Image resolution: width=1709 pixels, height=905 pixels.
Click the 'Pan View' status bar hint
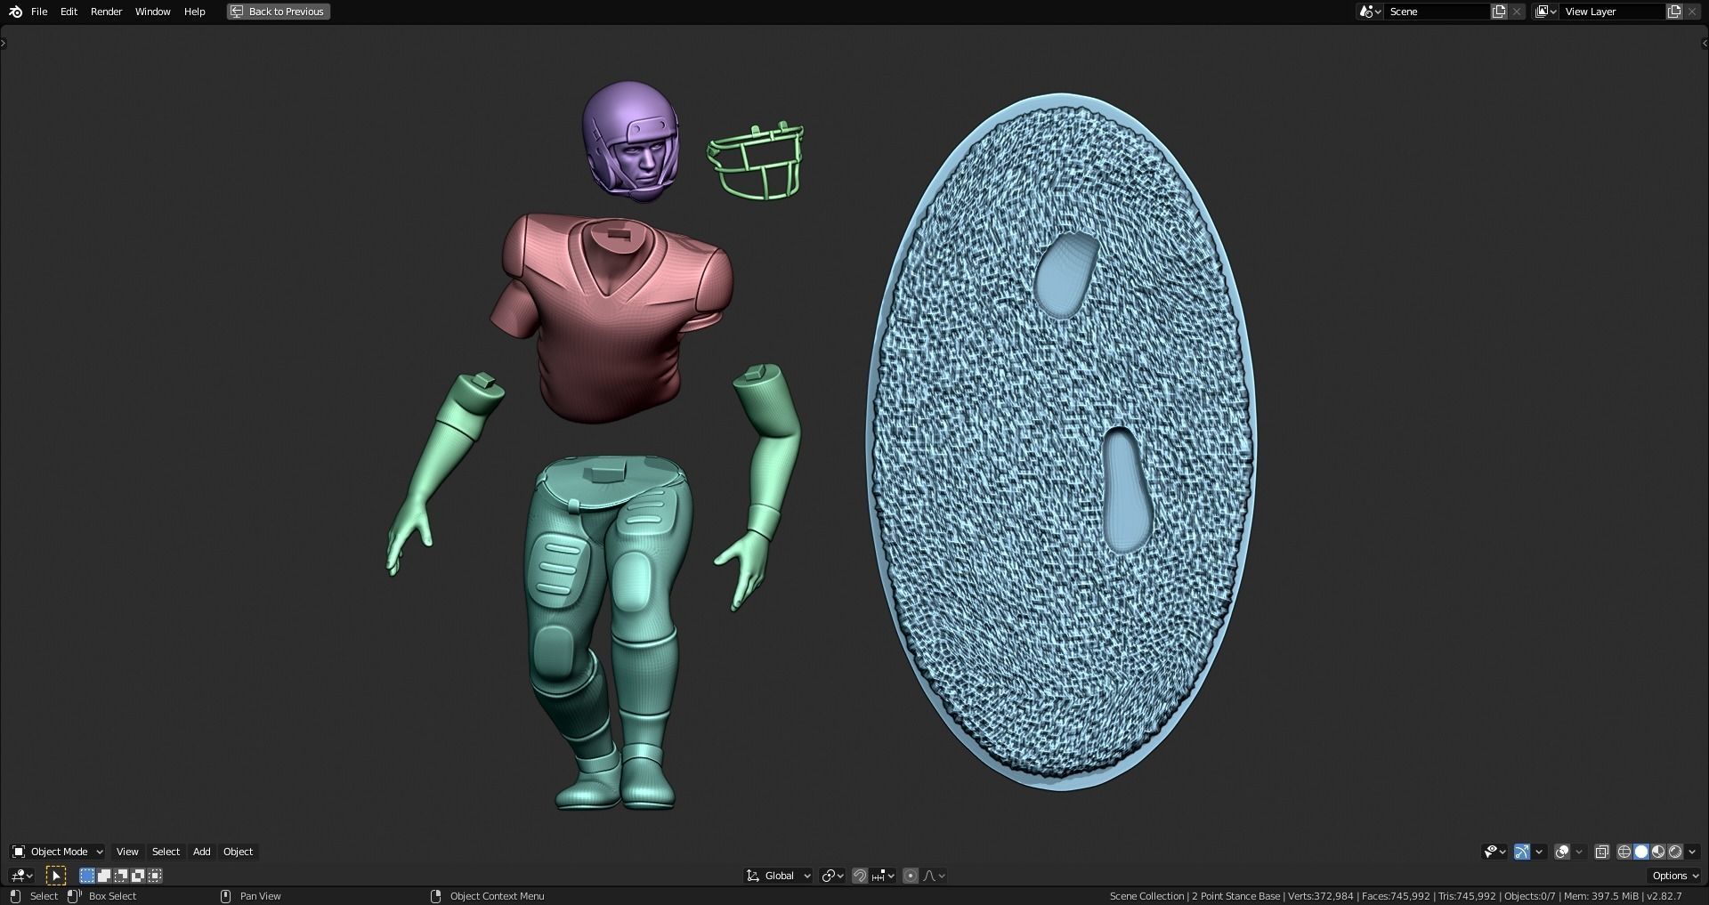click(260, 896)
